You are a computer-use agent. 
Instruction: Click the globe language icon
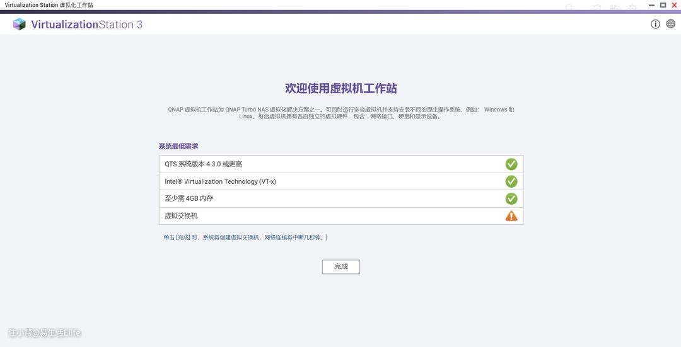pos(671,24)
